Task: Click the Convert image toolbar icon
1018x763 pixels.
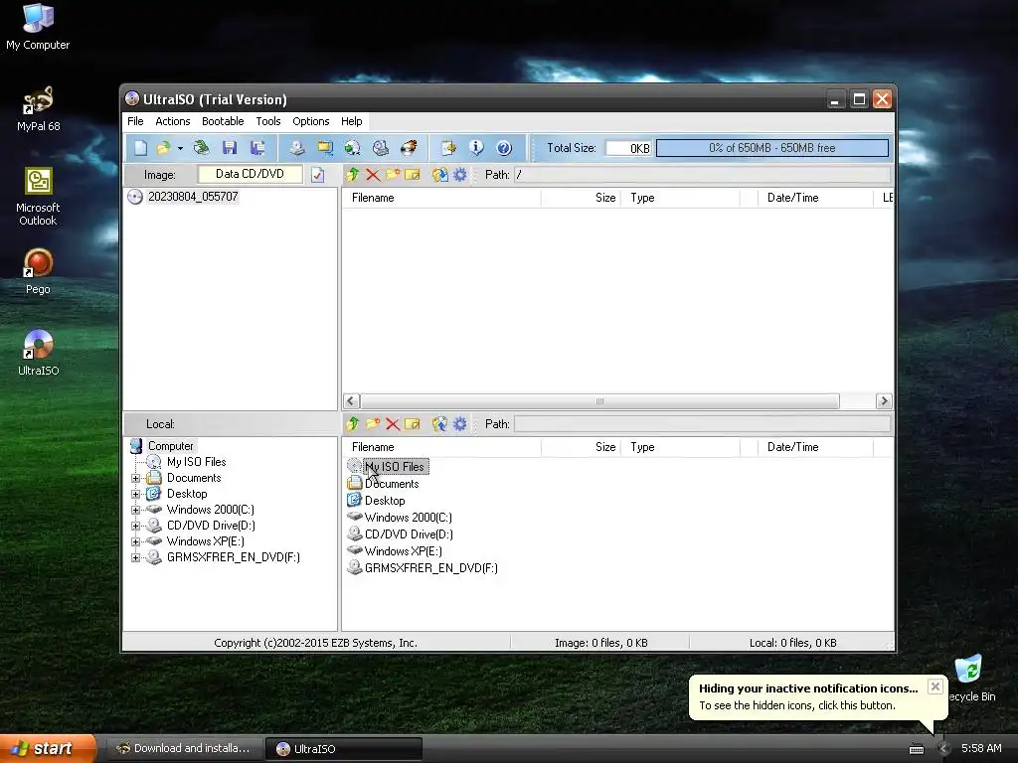Action: point(353,148)
